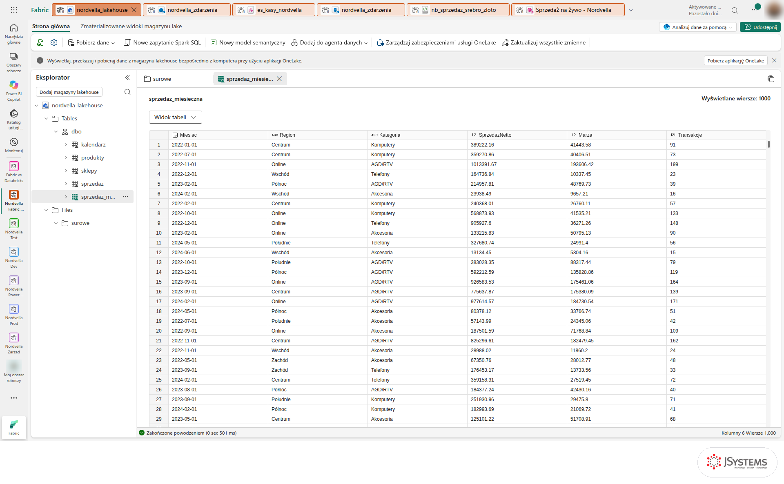
Task: Click refresh lakehouse icon in toolbar
Action: pos(40,42)
